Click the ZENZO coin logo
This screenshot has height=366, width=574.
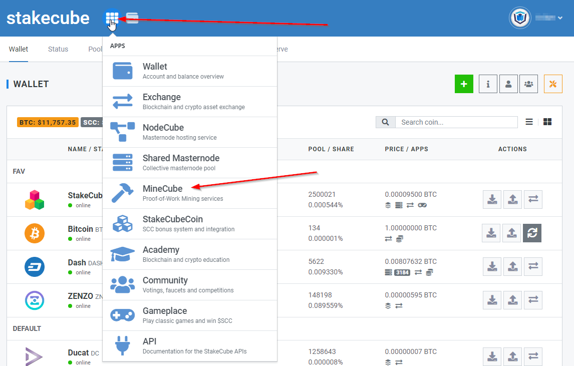click(35, 300)
